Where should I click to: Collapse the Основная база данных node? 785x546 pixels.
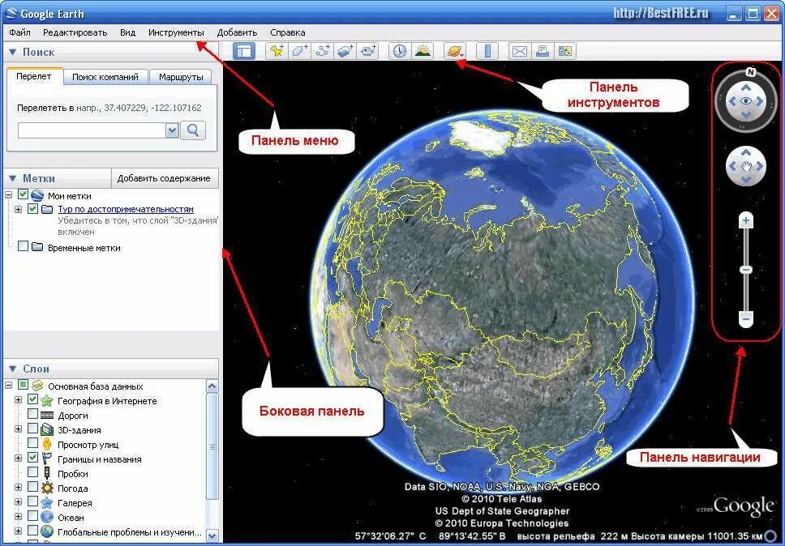[8, 386]
